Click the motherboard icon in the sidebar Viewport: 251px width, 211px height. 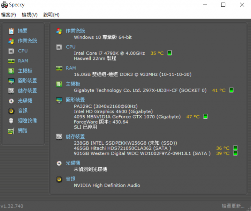pyautogui.click(x=11, y=71)
